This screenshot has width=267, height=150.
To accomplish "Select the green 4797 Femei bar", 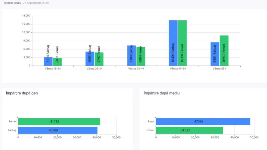I will click(99, 59).
